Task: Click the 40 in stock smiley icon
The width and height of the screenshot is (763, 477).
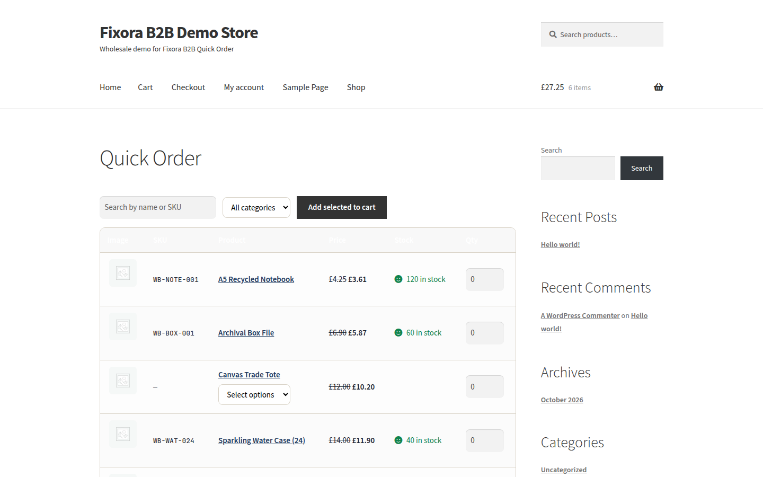Action: 398,440
